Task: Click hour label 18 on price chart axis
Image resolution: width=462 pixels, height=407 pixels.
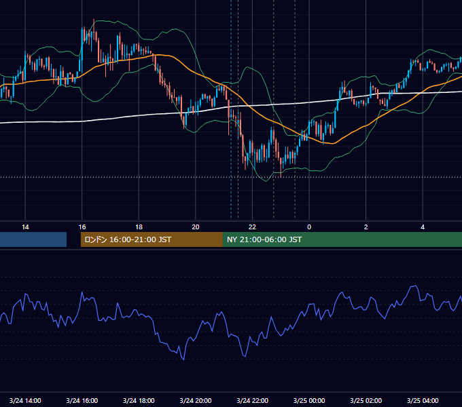Action: point(139,227)
